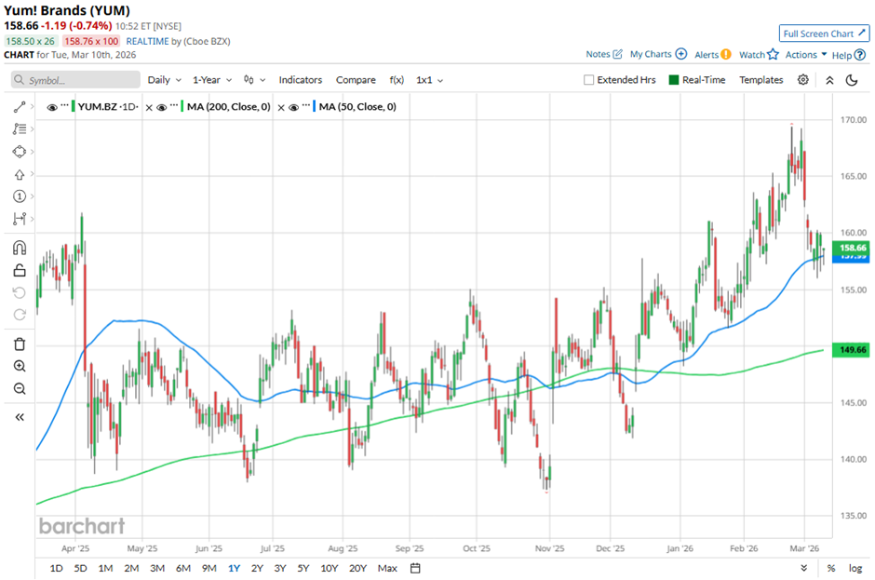The image size is (875, 580).
Task: Open chart settings gear icon
Action: (x=803, y=80)
